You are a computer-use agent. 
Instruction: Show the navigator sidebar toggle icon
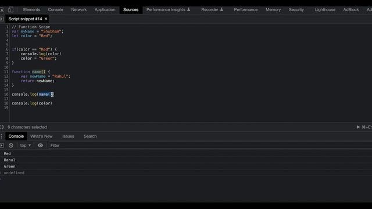point(2,19)
